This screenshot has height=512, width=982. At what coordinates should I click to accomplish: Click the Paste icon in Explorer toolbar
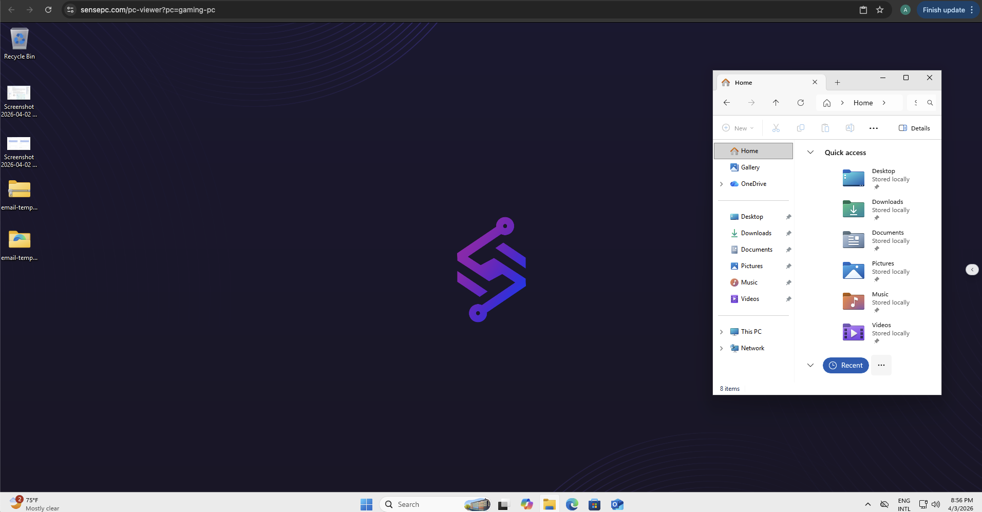tap(825, 128)
